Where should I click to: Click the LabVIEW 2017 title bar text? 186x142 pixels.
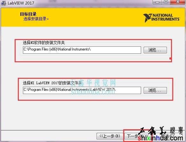pyautogui.click(x=21, y=3)
